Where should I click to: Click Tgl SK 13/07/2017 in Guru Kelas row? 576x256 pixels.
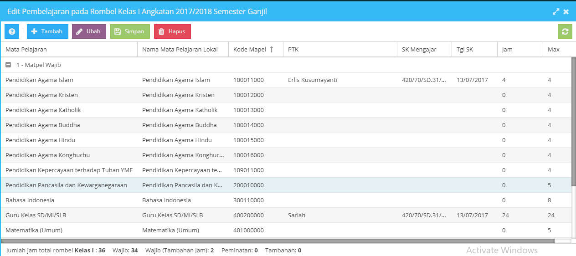472,215
